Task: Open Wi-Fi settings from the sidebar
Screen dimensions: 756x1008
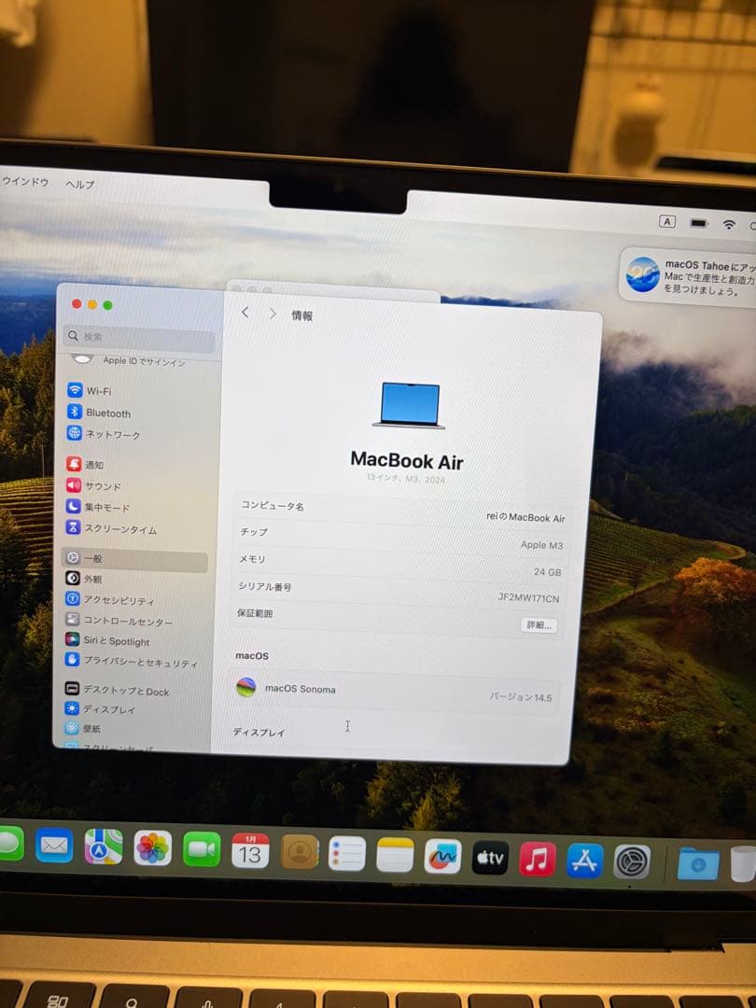Action: coord(93,390)
